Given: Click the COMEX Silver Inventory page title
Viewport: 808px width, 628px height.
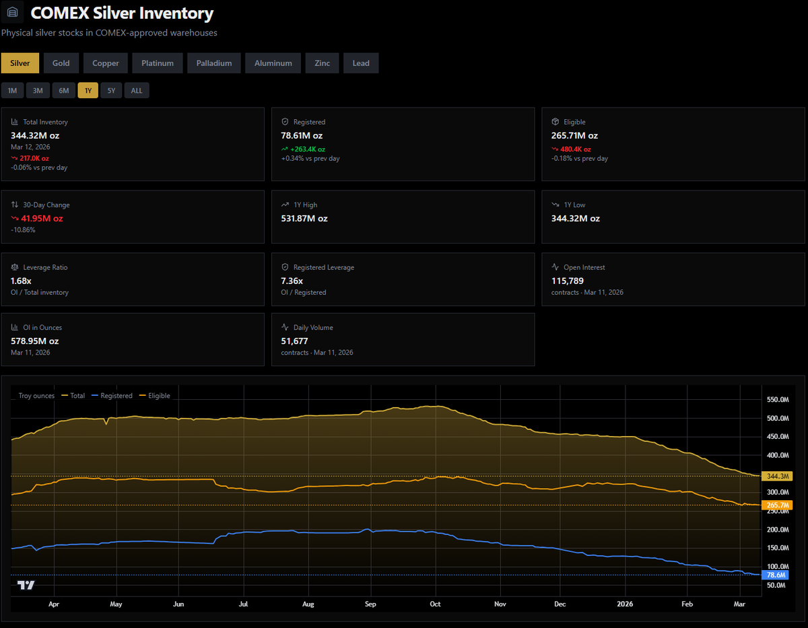Looking at the screenshot, I should 122,13.
